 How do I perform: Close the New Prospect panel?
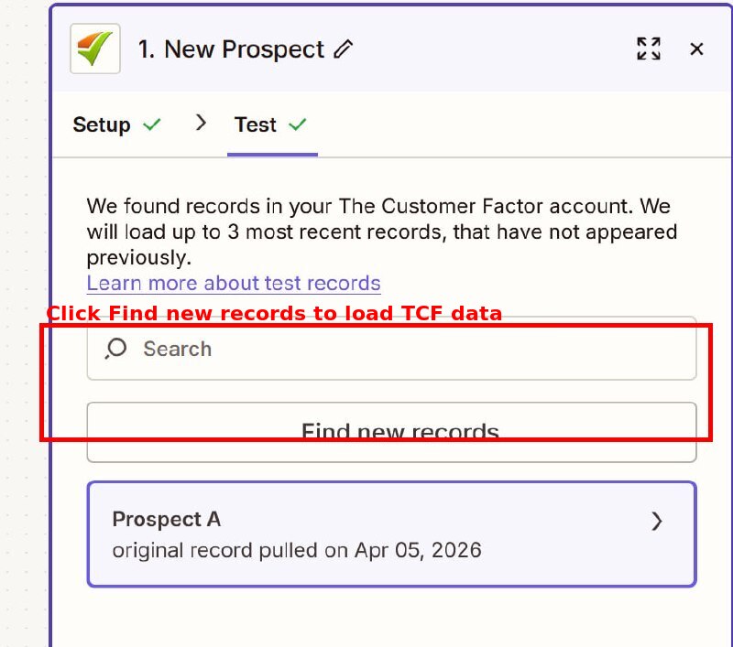coord(697,49)
